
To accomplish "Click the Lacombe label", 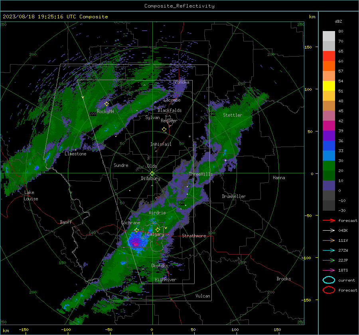I will tap(172, 100).
